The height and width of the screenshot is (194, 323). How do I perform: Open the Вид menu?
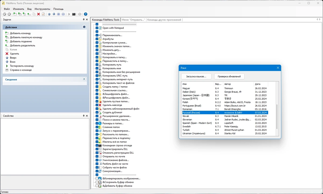tap(29, 9)
